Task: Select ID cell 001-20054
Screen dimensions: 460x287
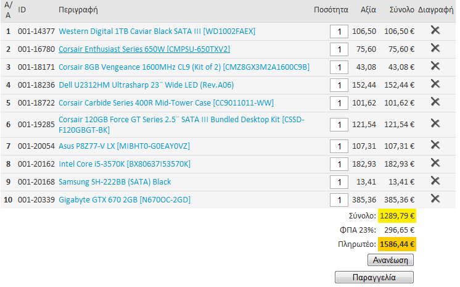Action: [x=36, y=146]
